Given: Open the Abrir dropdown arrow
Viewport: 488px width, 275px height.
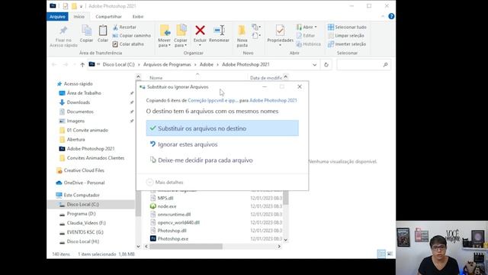Looking at the screenshot, I should [316, 27].
